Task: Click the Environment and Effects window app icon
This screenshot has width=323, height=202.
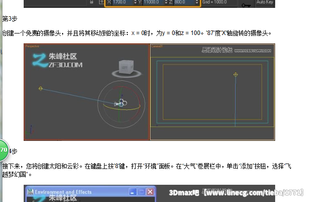Action: pos(30,192)
